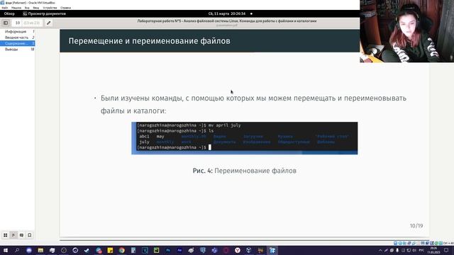Image resolution: width=454 pixels, height=255 pixels.
Task: Open the Машина menu in VirtualBox
Action: point(16,8)
